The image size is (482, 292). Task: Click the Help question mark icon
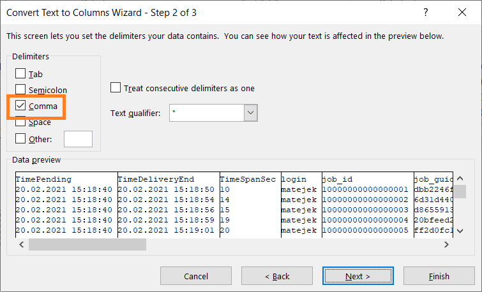pos(426,13)
